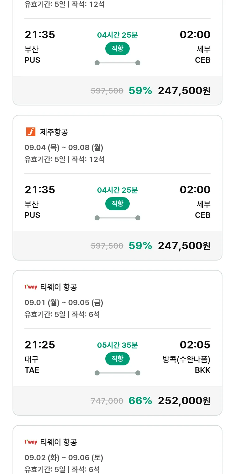Image resolution: width=235 pixels, height=474 pixels.
Task: Click 247,500원 price on 09.04 Jeju Air card
Action: coord(184,245)
